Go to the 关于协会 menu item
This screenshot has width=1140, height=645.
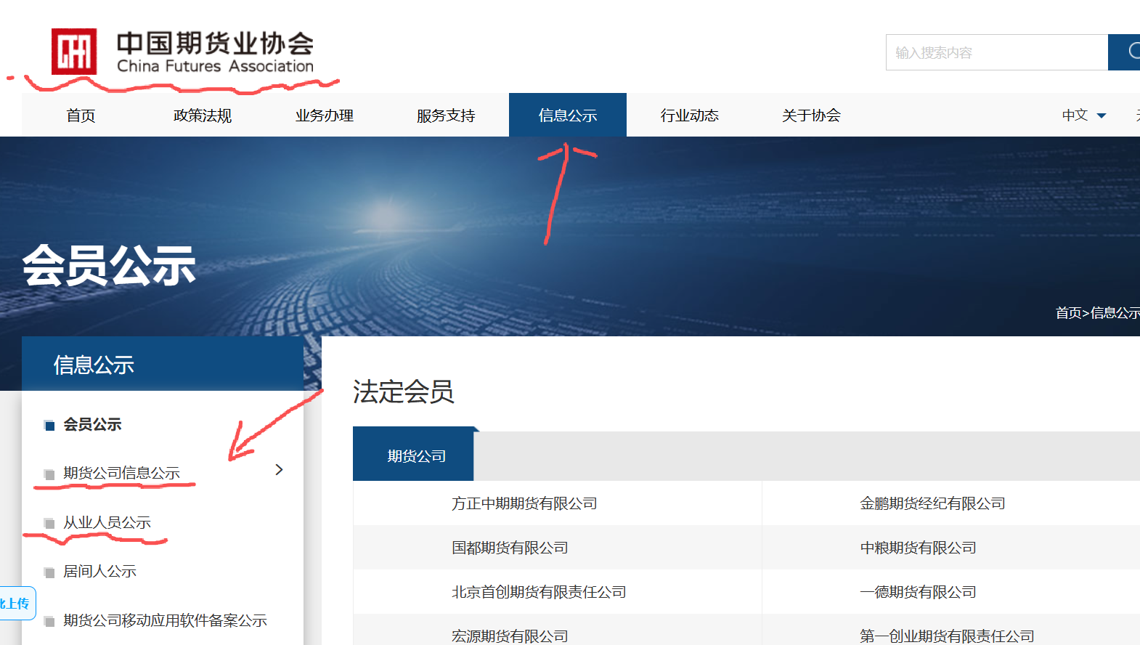pyautogui.click(x=811, y=115)
